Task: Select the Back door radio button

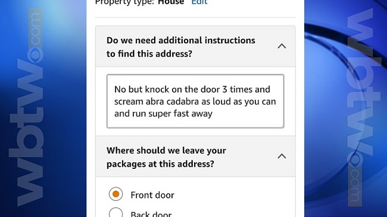Action: 116,213
